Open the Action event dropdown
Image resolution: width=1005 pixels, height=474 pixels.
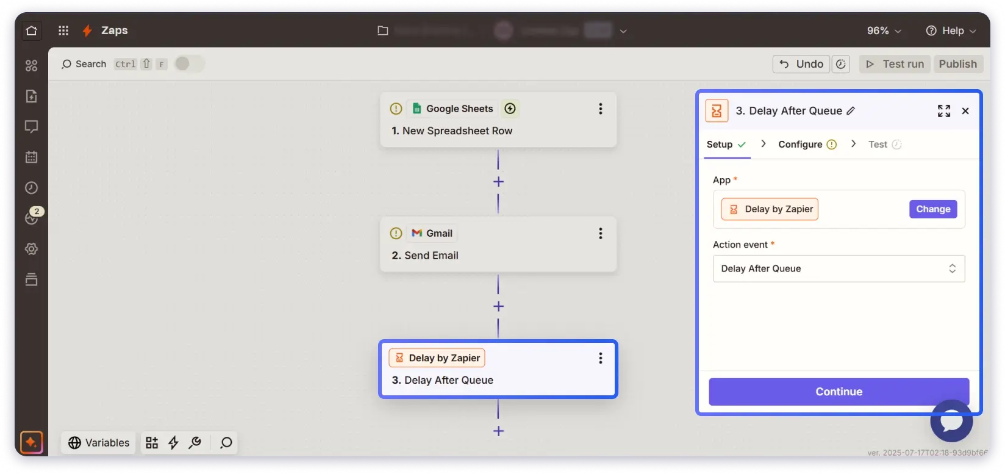839,268
